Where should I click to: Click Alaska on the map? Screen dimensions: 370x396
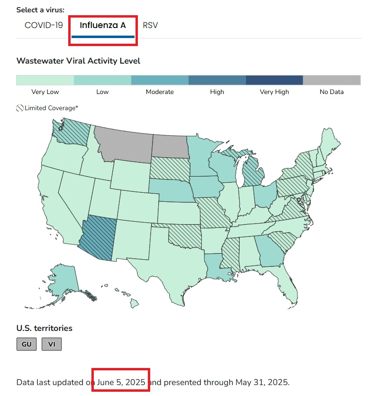point(63,283)
